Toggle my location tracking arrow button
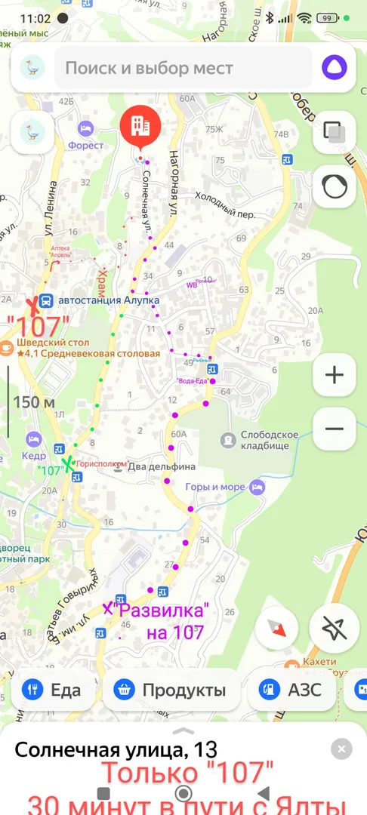The height and width of the screenshot is (815, 367). tap(335, 628)
